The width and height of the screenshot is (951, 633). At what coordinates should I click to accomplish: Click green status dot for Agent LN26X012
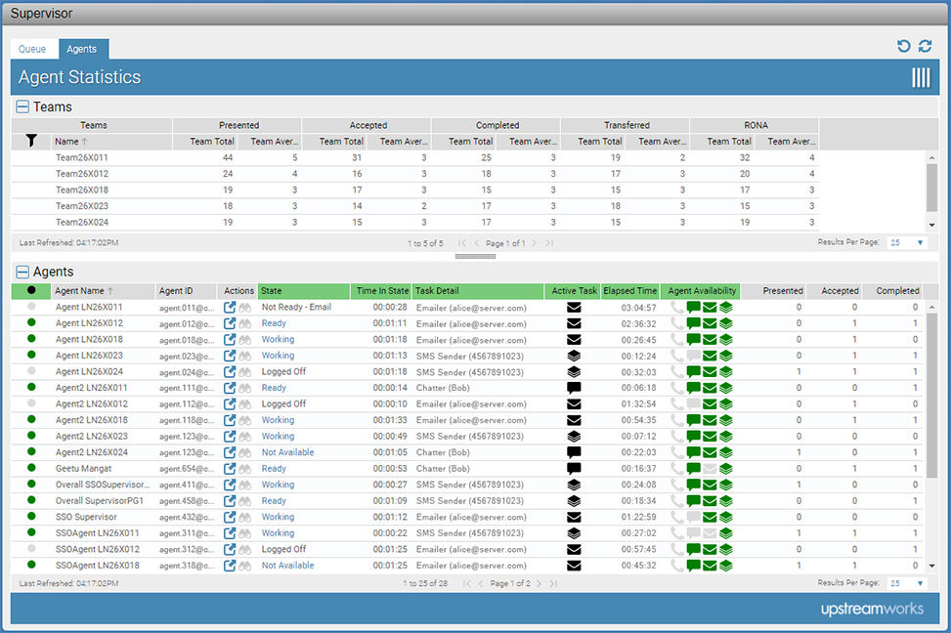pos(31,322)
